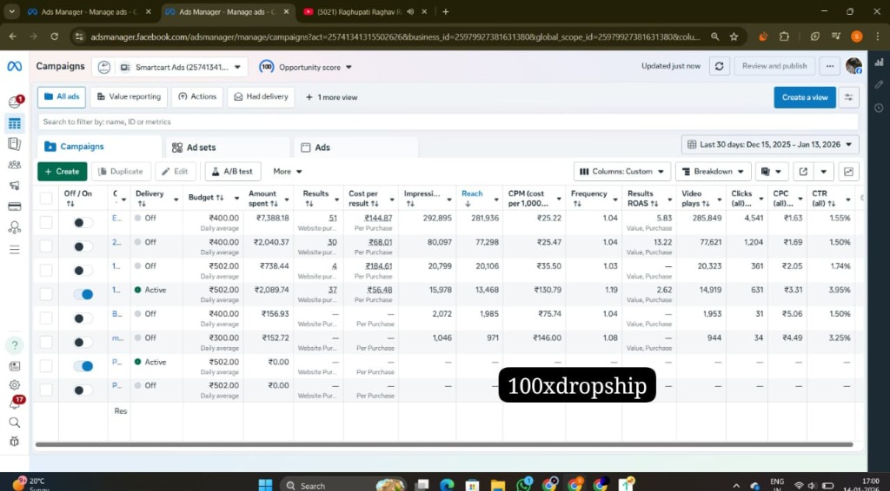Open the Meta logo home menu
This screenshot has width=890, height=491.
click(x=14, y=66)
